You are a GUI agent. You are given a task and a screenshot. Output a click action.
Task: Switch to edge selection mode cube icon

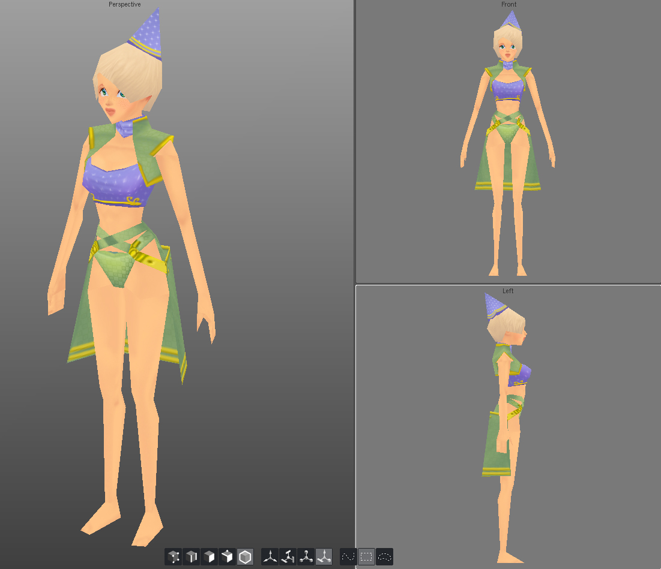click(x=192, y=557)
